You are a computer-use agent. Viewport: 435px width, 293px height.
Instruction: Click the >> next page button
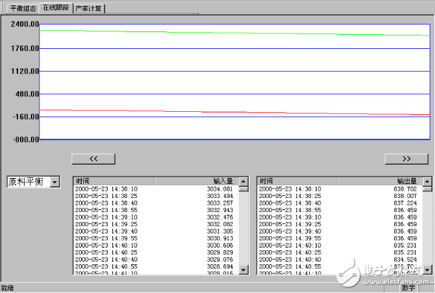tap(406, 159)
